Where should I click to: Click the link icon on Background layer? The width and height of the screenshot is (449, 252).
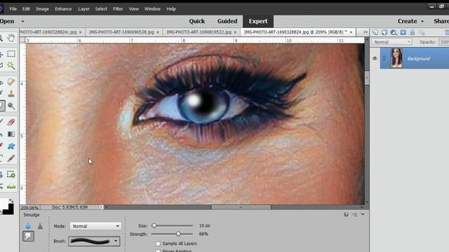(384, 58)
